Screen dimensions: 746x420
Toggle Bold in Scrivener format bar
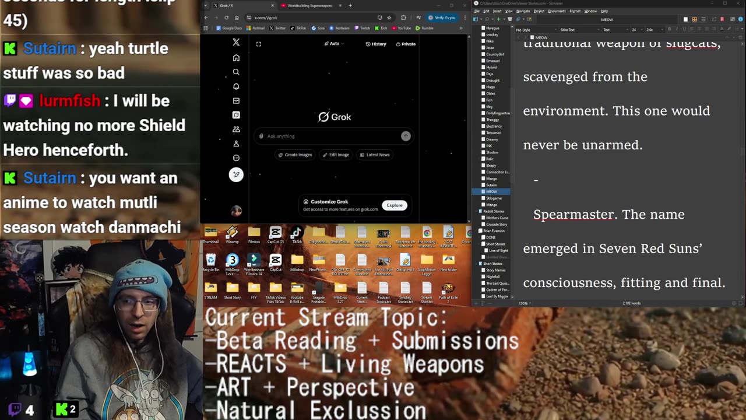[669, 30]
